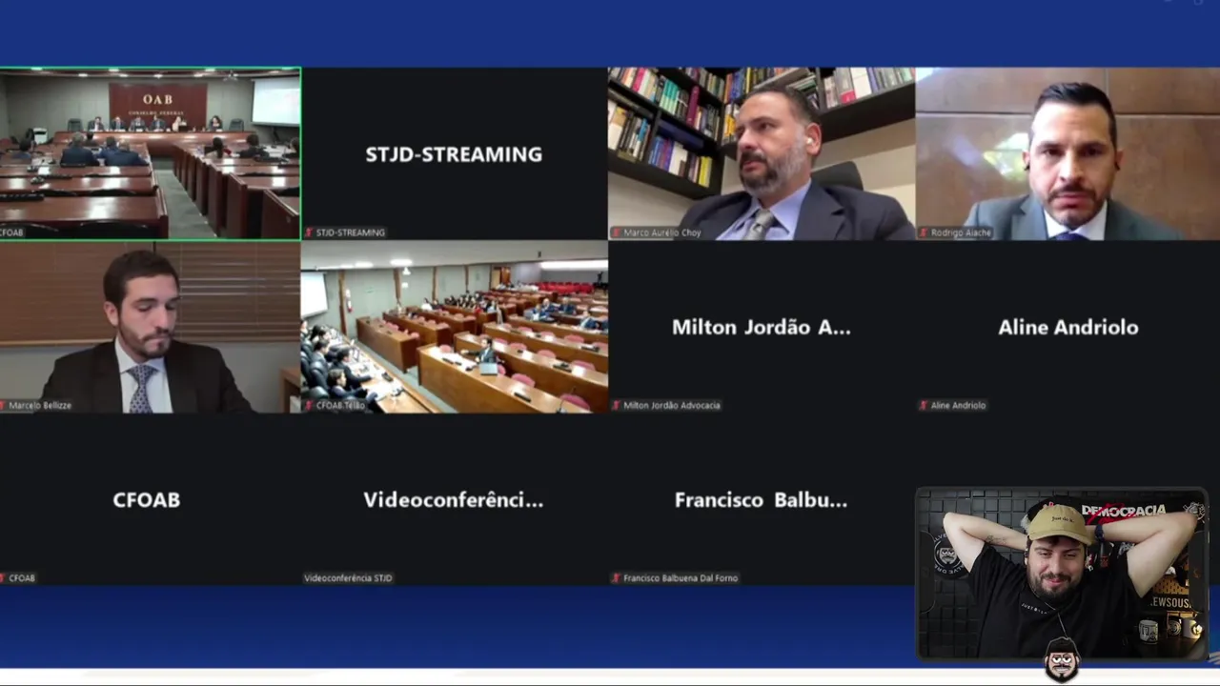Click muted mic icon beside CFOAB Telão
Image resolution: width=1220 pixels, height=686 pixels.
(309, 406)
